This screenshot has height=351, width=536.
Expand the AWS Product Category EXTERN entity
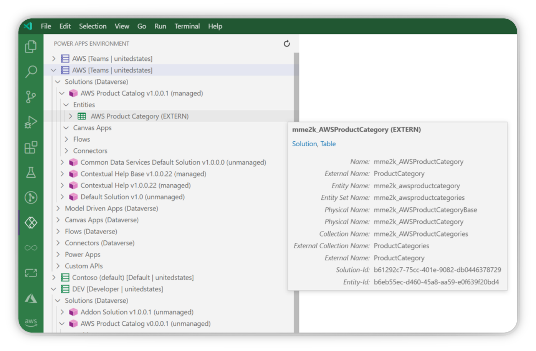coord(71,116)
